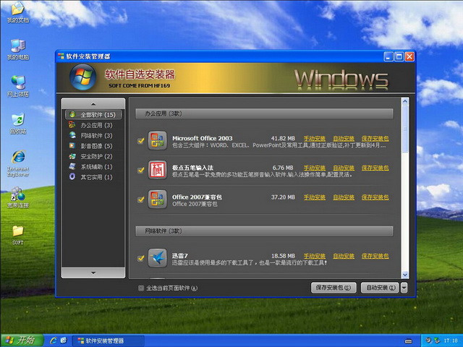Click the 办公应用 (3款) section header
The image size is (463, 347).
click(x=264, y=113)
